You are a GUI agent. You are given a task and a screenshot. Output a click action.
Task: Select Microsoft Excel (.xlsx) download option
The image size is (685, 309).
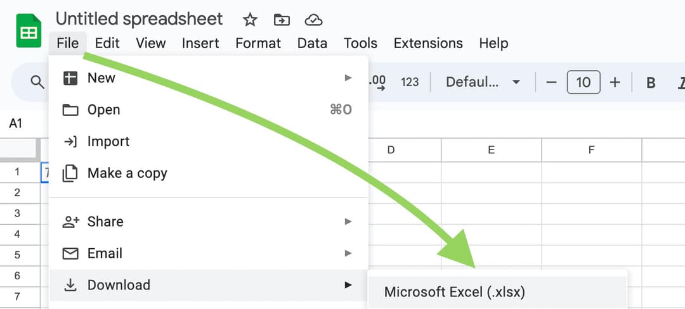[498, 292]
